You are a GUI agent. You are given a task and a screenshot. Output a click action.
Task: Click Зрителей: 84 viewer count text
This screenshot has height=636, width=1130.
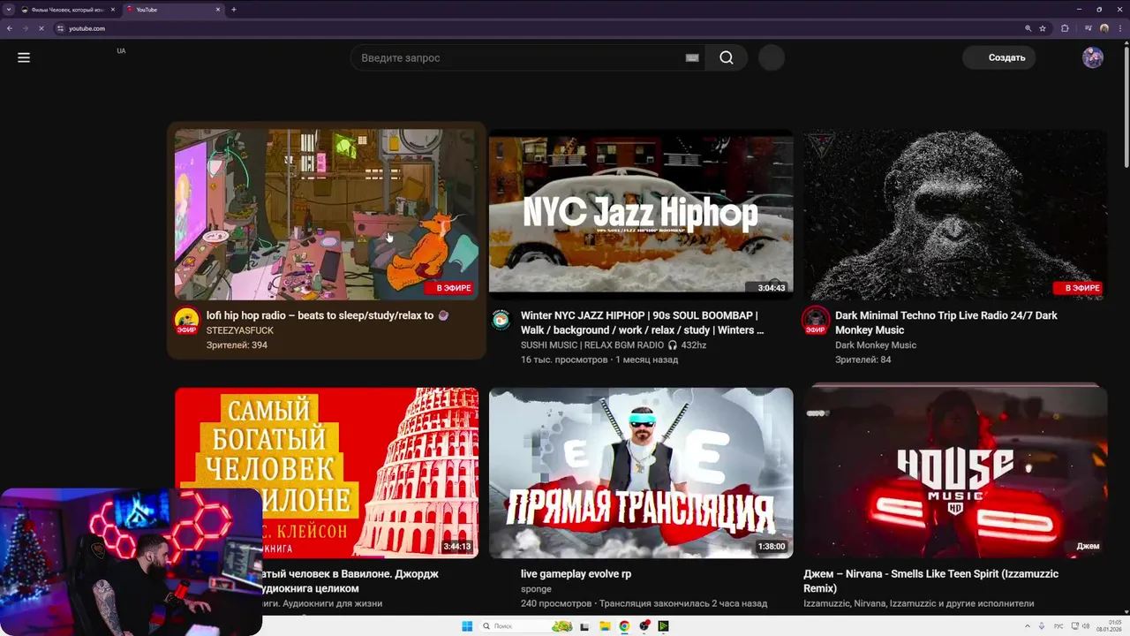pyautogui.click(x=863, y=360)
